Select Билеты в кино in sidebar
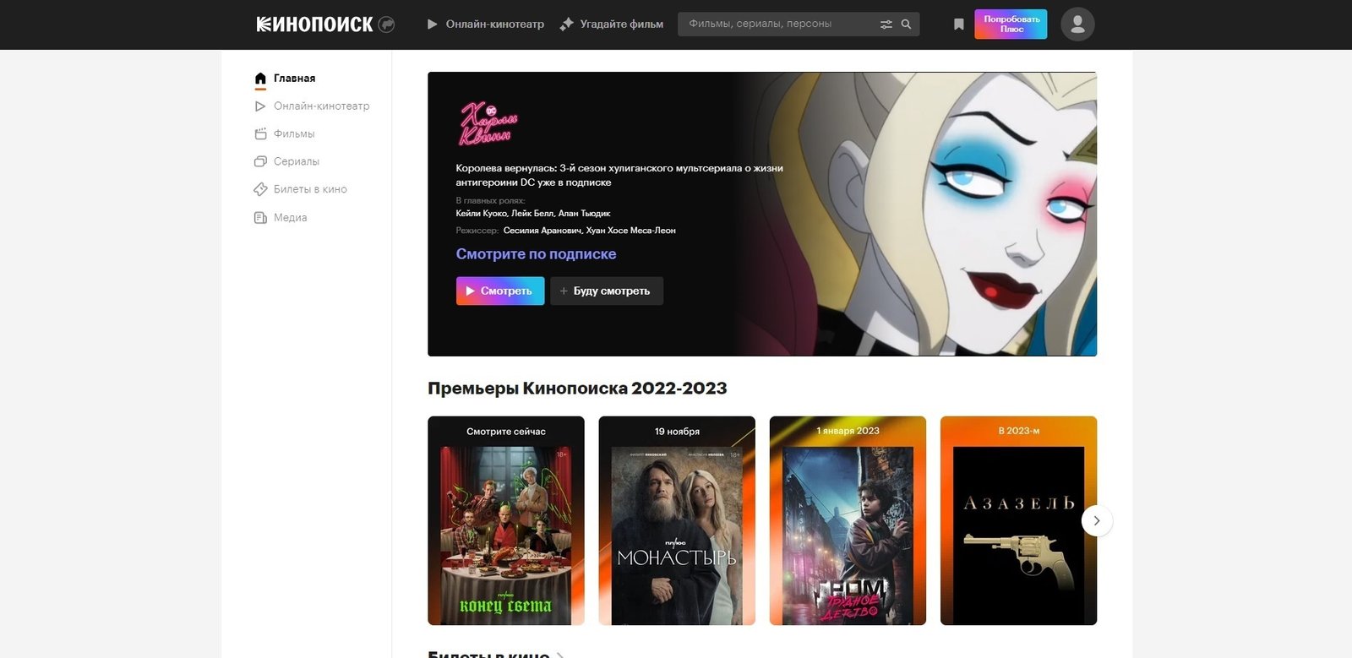This screenshot has width=1352, height=658. pos(310,189)
